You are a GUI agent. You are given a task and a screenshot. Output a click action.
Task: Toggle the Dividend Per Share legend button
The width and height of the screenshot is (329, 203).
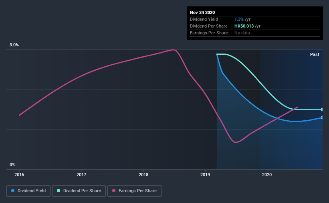[x=79, y=191]
